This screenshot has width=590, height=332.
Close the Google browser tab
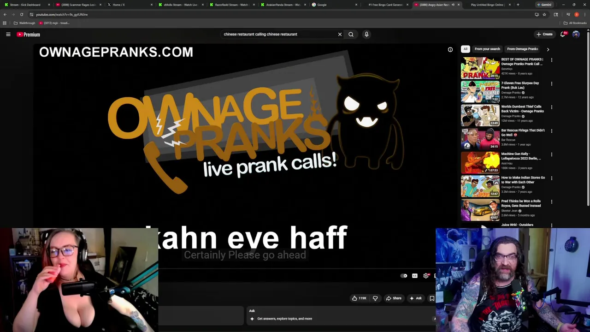pos(356,5)
